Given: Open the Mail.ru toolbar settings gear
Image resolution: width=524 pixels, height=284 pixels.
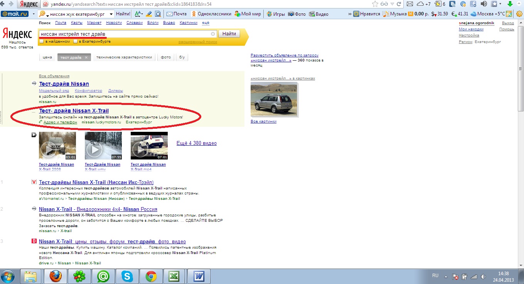Looking at the screenshot, I should (519, 14).
